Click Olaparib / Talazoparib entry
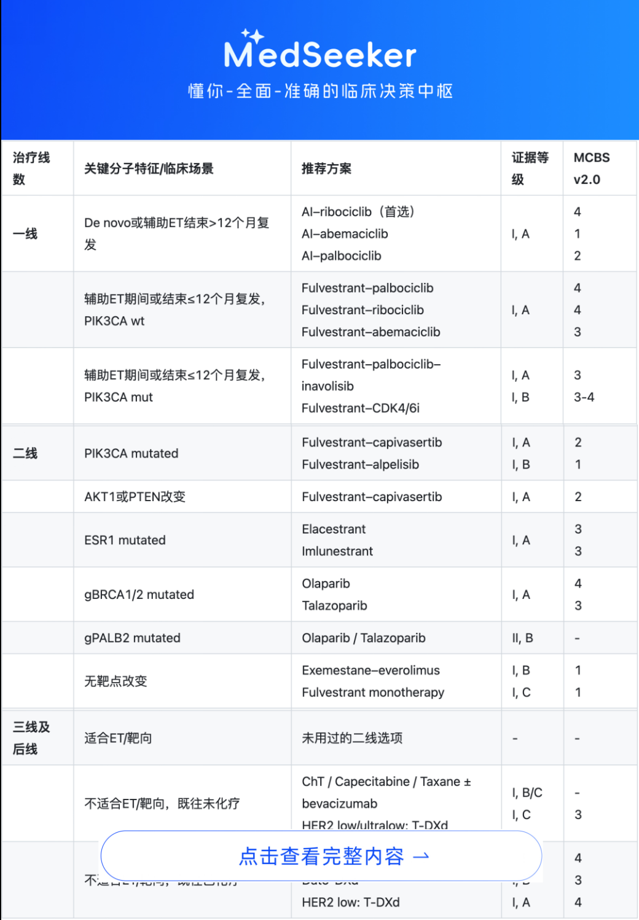Viewport: 639px width, 920px height. click(364, 638)
